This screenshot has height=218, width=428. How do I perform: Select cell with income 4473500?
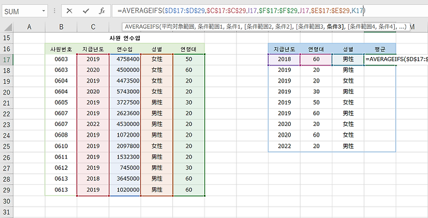tap(125, 81)
